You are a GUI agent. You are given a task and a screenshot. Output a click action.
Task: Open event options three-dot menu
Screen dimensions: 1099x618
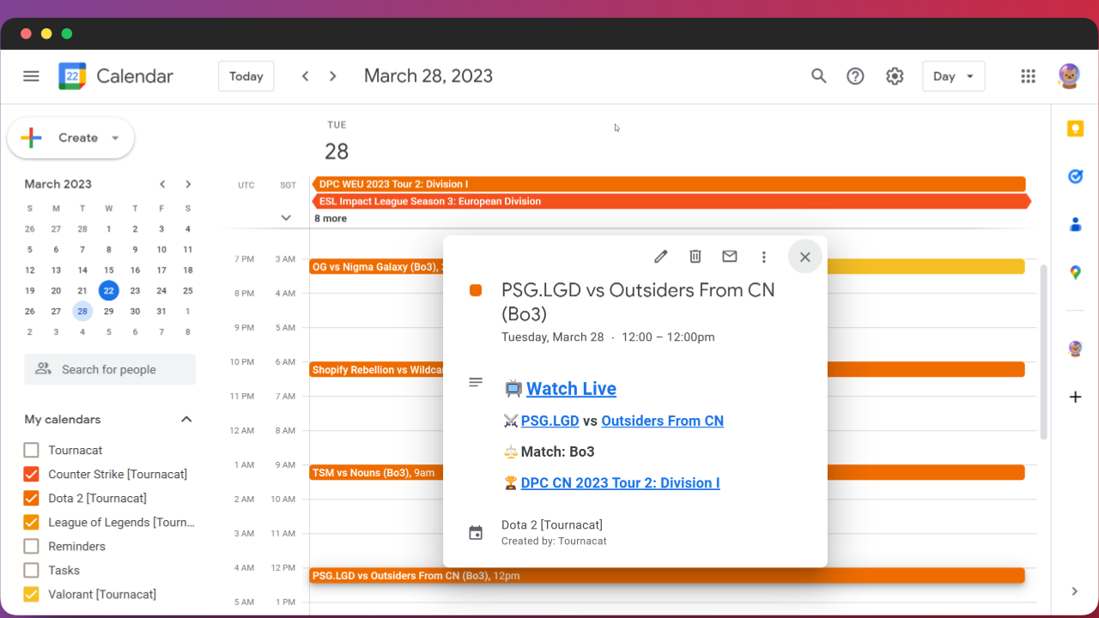point(763,256)
